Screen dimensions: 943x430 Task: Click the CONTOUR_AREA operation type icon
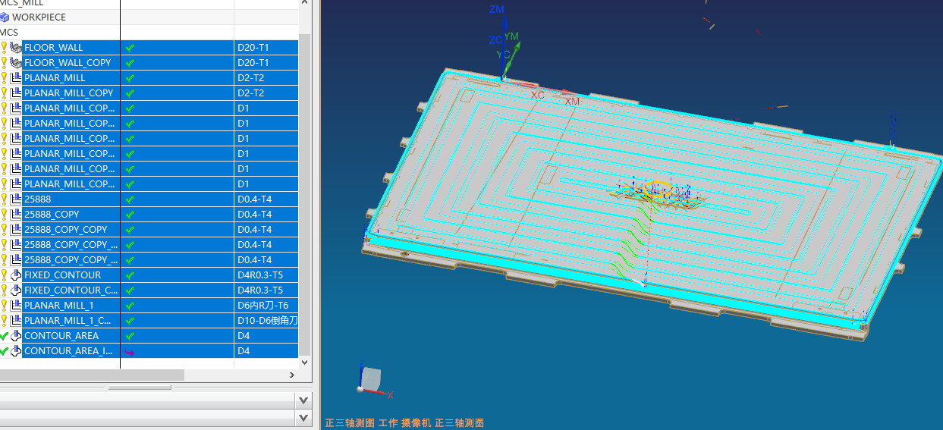click(x=16, y=335)
